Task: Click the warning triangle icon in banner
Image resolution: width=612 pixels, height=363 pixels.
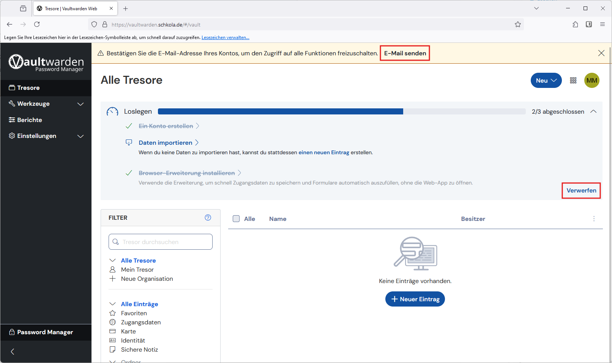Action: click(x=101, y=53)
